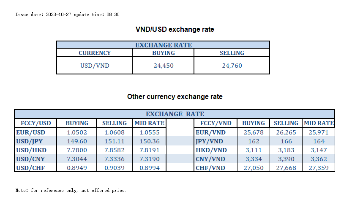Viewport: 352px width, 200px height.
Task: Click the "for reference only" note
Action: tap(71, 190)
